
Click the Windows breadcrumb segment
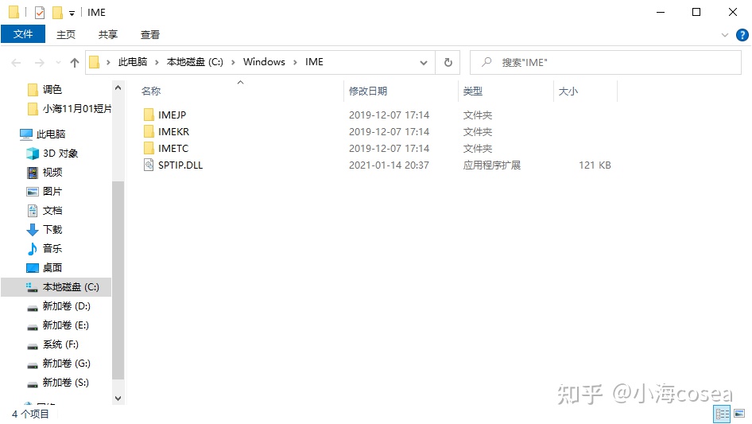click(x=264, y=62)
